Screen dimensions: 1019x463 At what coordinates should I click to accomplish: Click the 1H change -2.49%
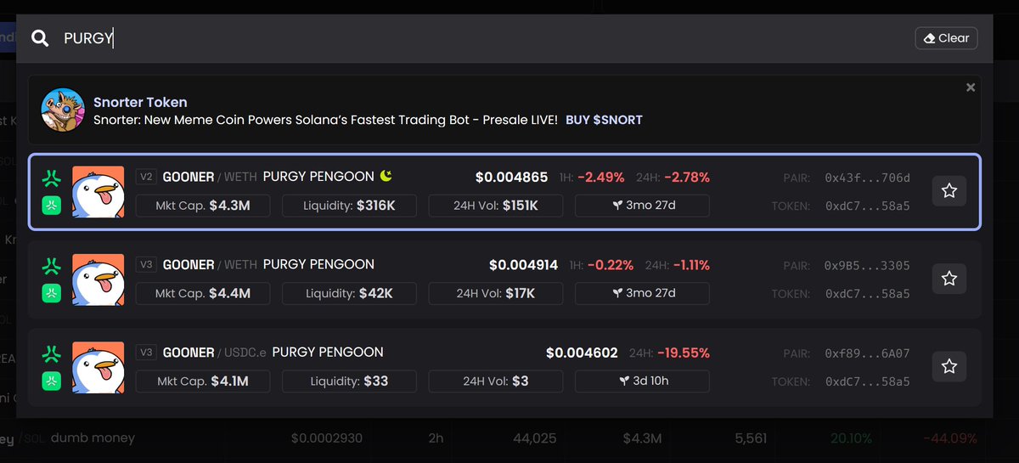pos(601,177)
